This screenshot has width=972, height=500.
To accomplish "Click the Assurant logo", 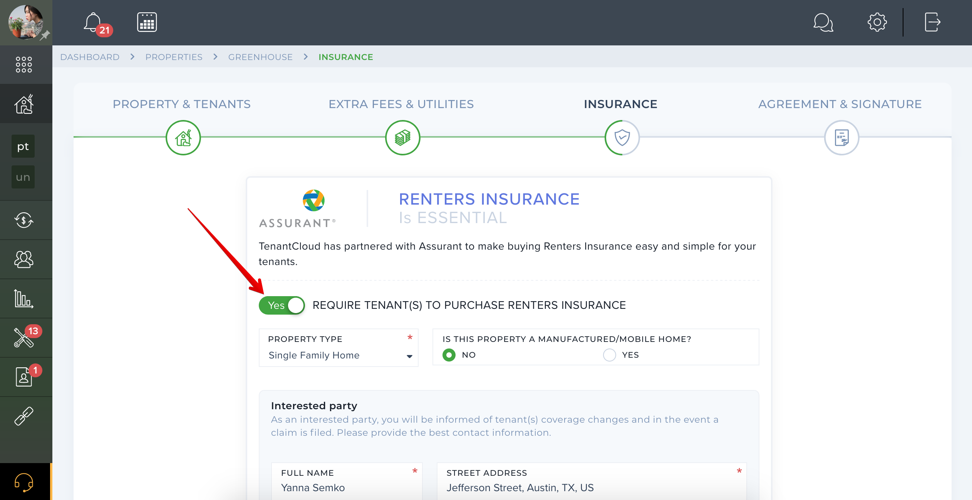I will tap(297, 209).
